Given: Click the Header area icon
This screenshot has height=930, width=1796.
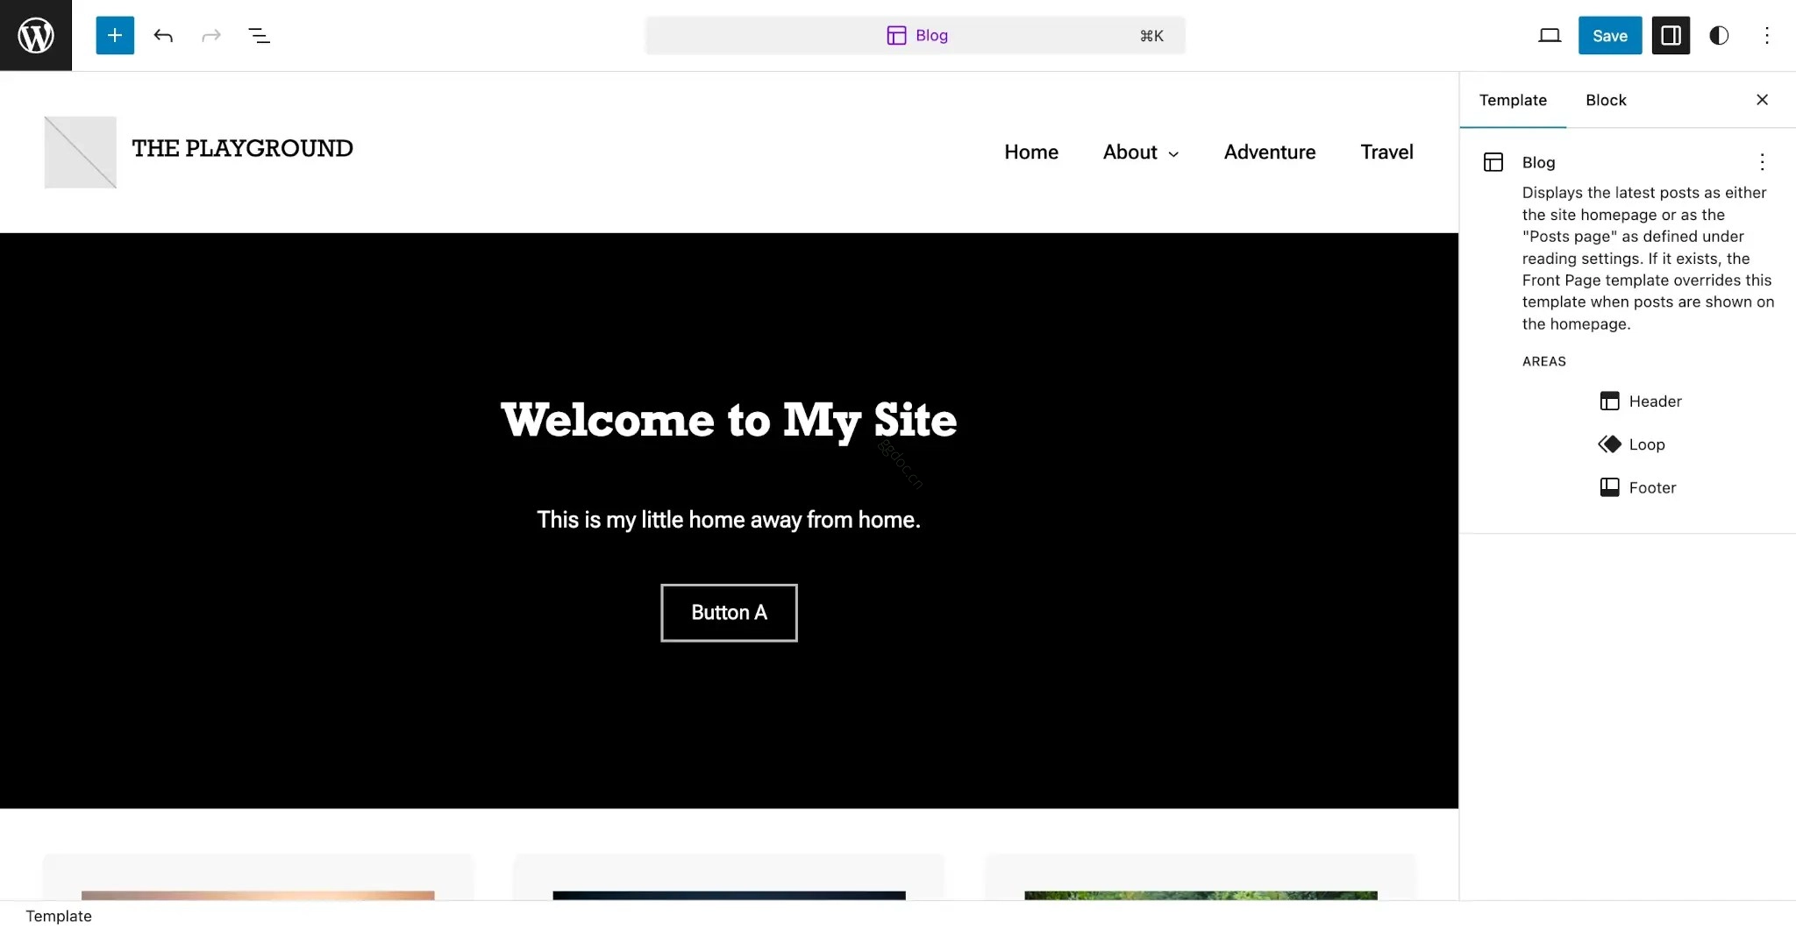Looking at the screenshot, I should pos(1609,401).
